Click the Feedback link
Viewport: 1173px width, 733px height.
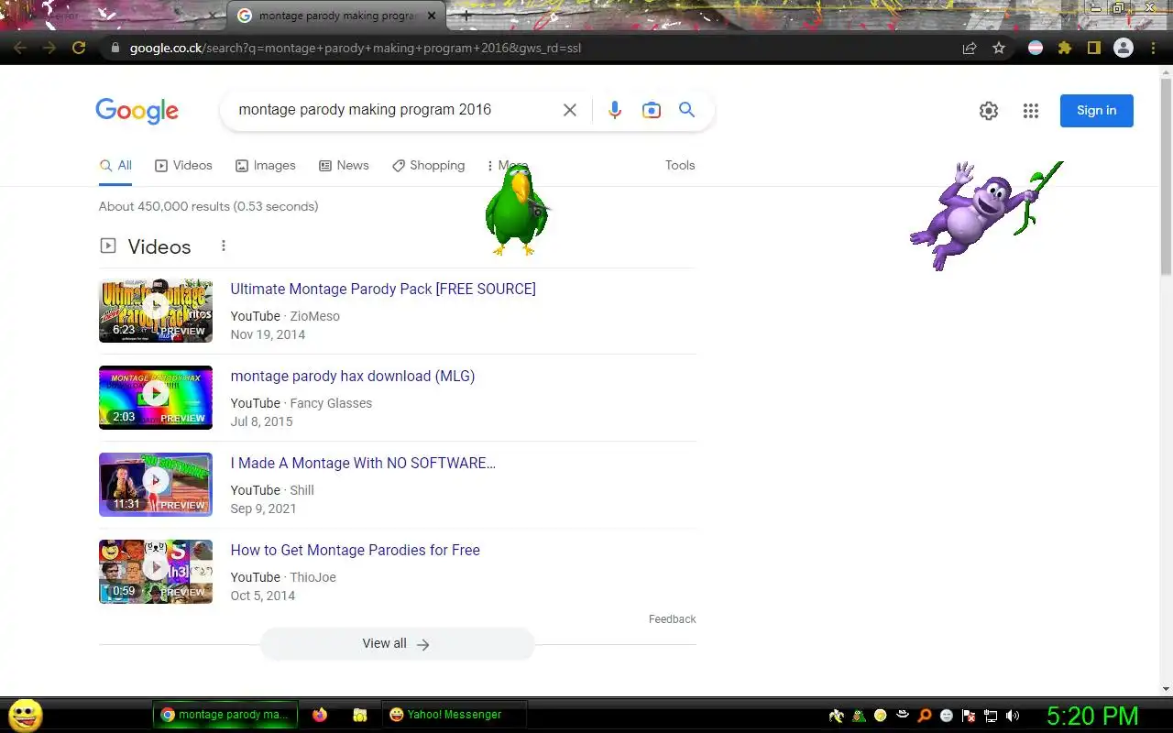coord(673,619)
